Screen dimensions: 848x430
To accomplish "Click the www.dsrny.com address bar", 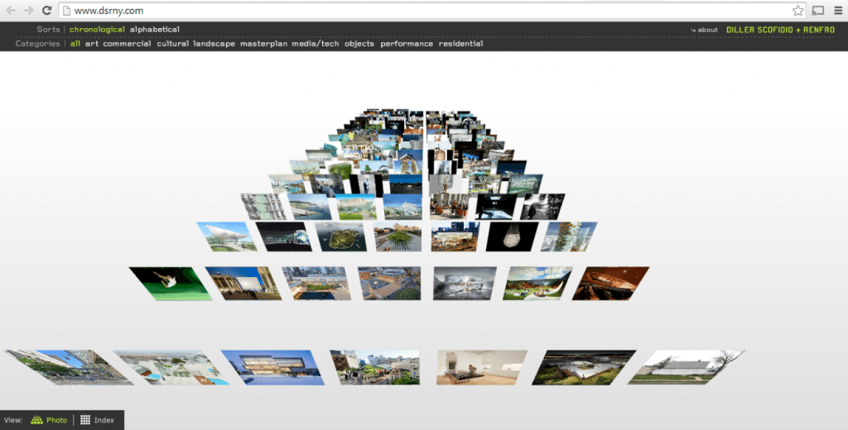I will (414, 11).
